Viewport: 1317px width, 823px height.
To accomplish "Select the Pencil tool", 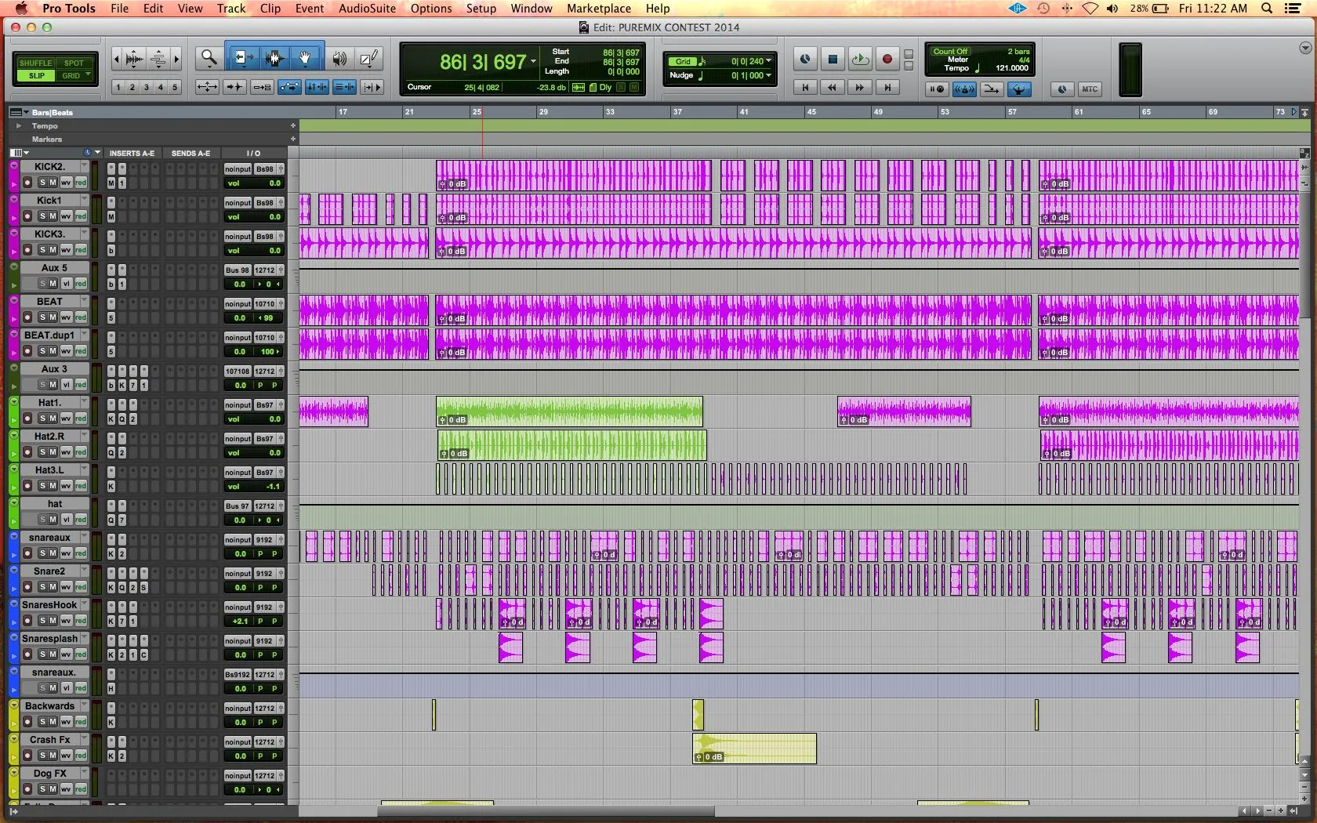I will [x=368, y=57].
